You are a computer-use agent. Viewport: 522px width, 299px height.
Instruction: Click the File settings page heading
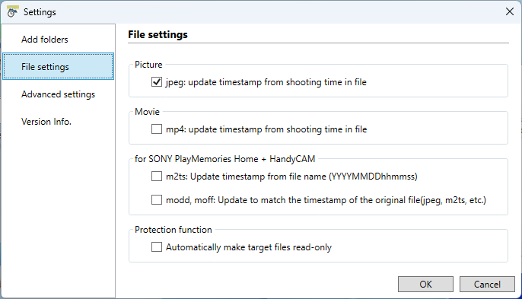pyautogui.click(x=158, y=35)
